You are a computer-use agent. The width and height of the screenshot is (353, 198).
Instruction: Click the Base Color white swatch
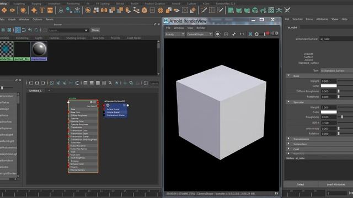(329, 86)
